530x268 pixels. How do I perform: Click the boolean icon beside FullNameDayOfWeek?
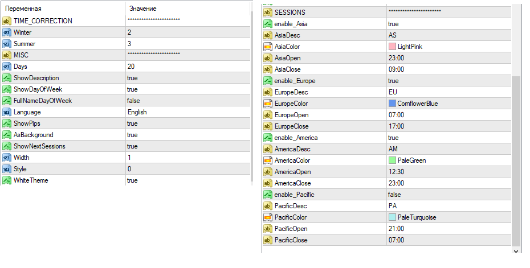coord(6,101)
